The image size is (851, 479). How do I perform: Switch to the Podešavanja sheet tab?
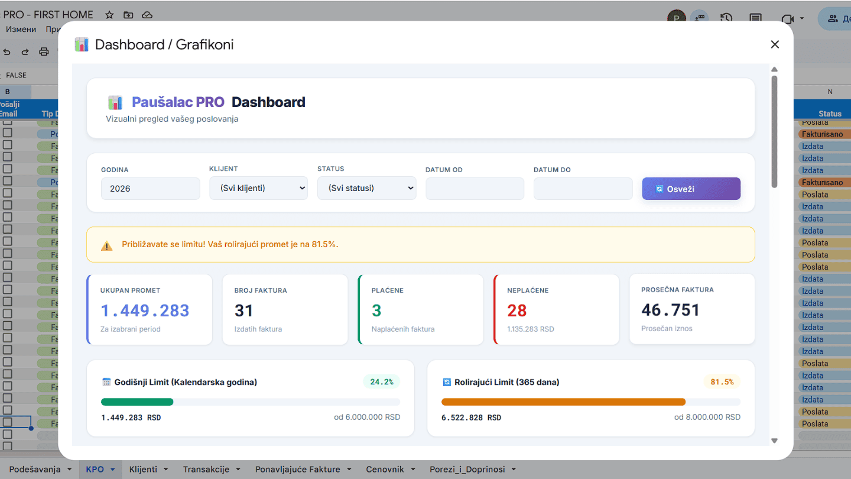(x=35, y=470)
